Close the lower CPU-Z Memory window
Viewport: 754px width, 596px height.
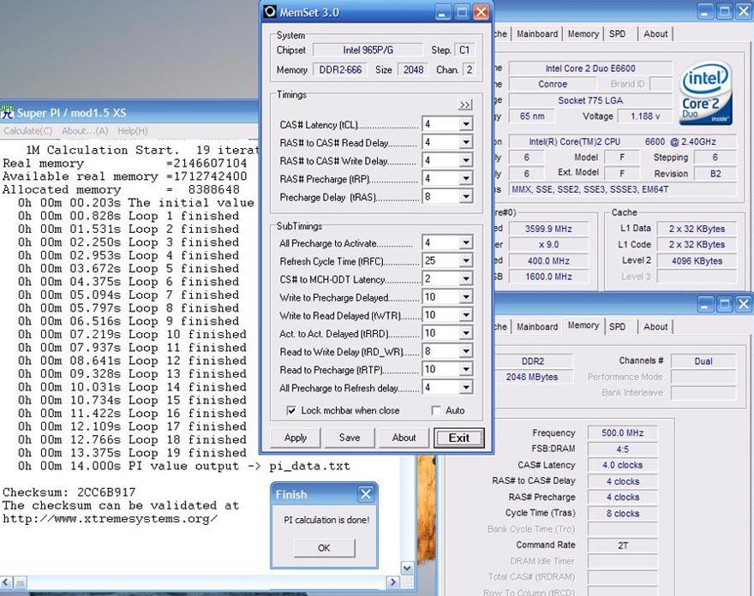point(744,304)
